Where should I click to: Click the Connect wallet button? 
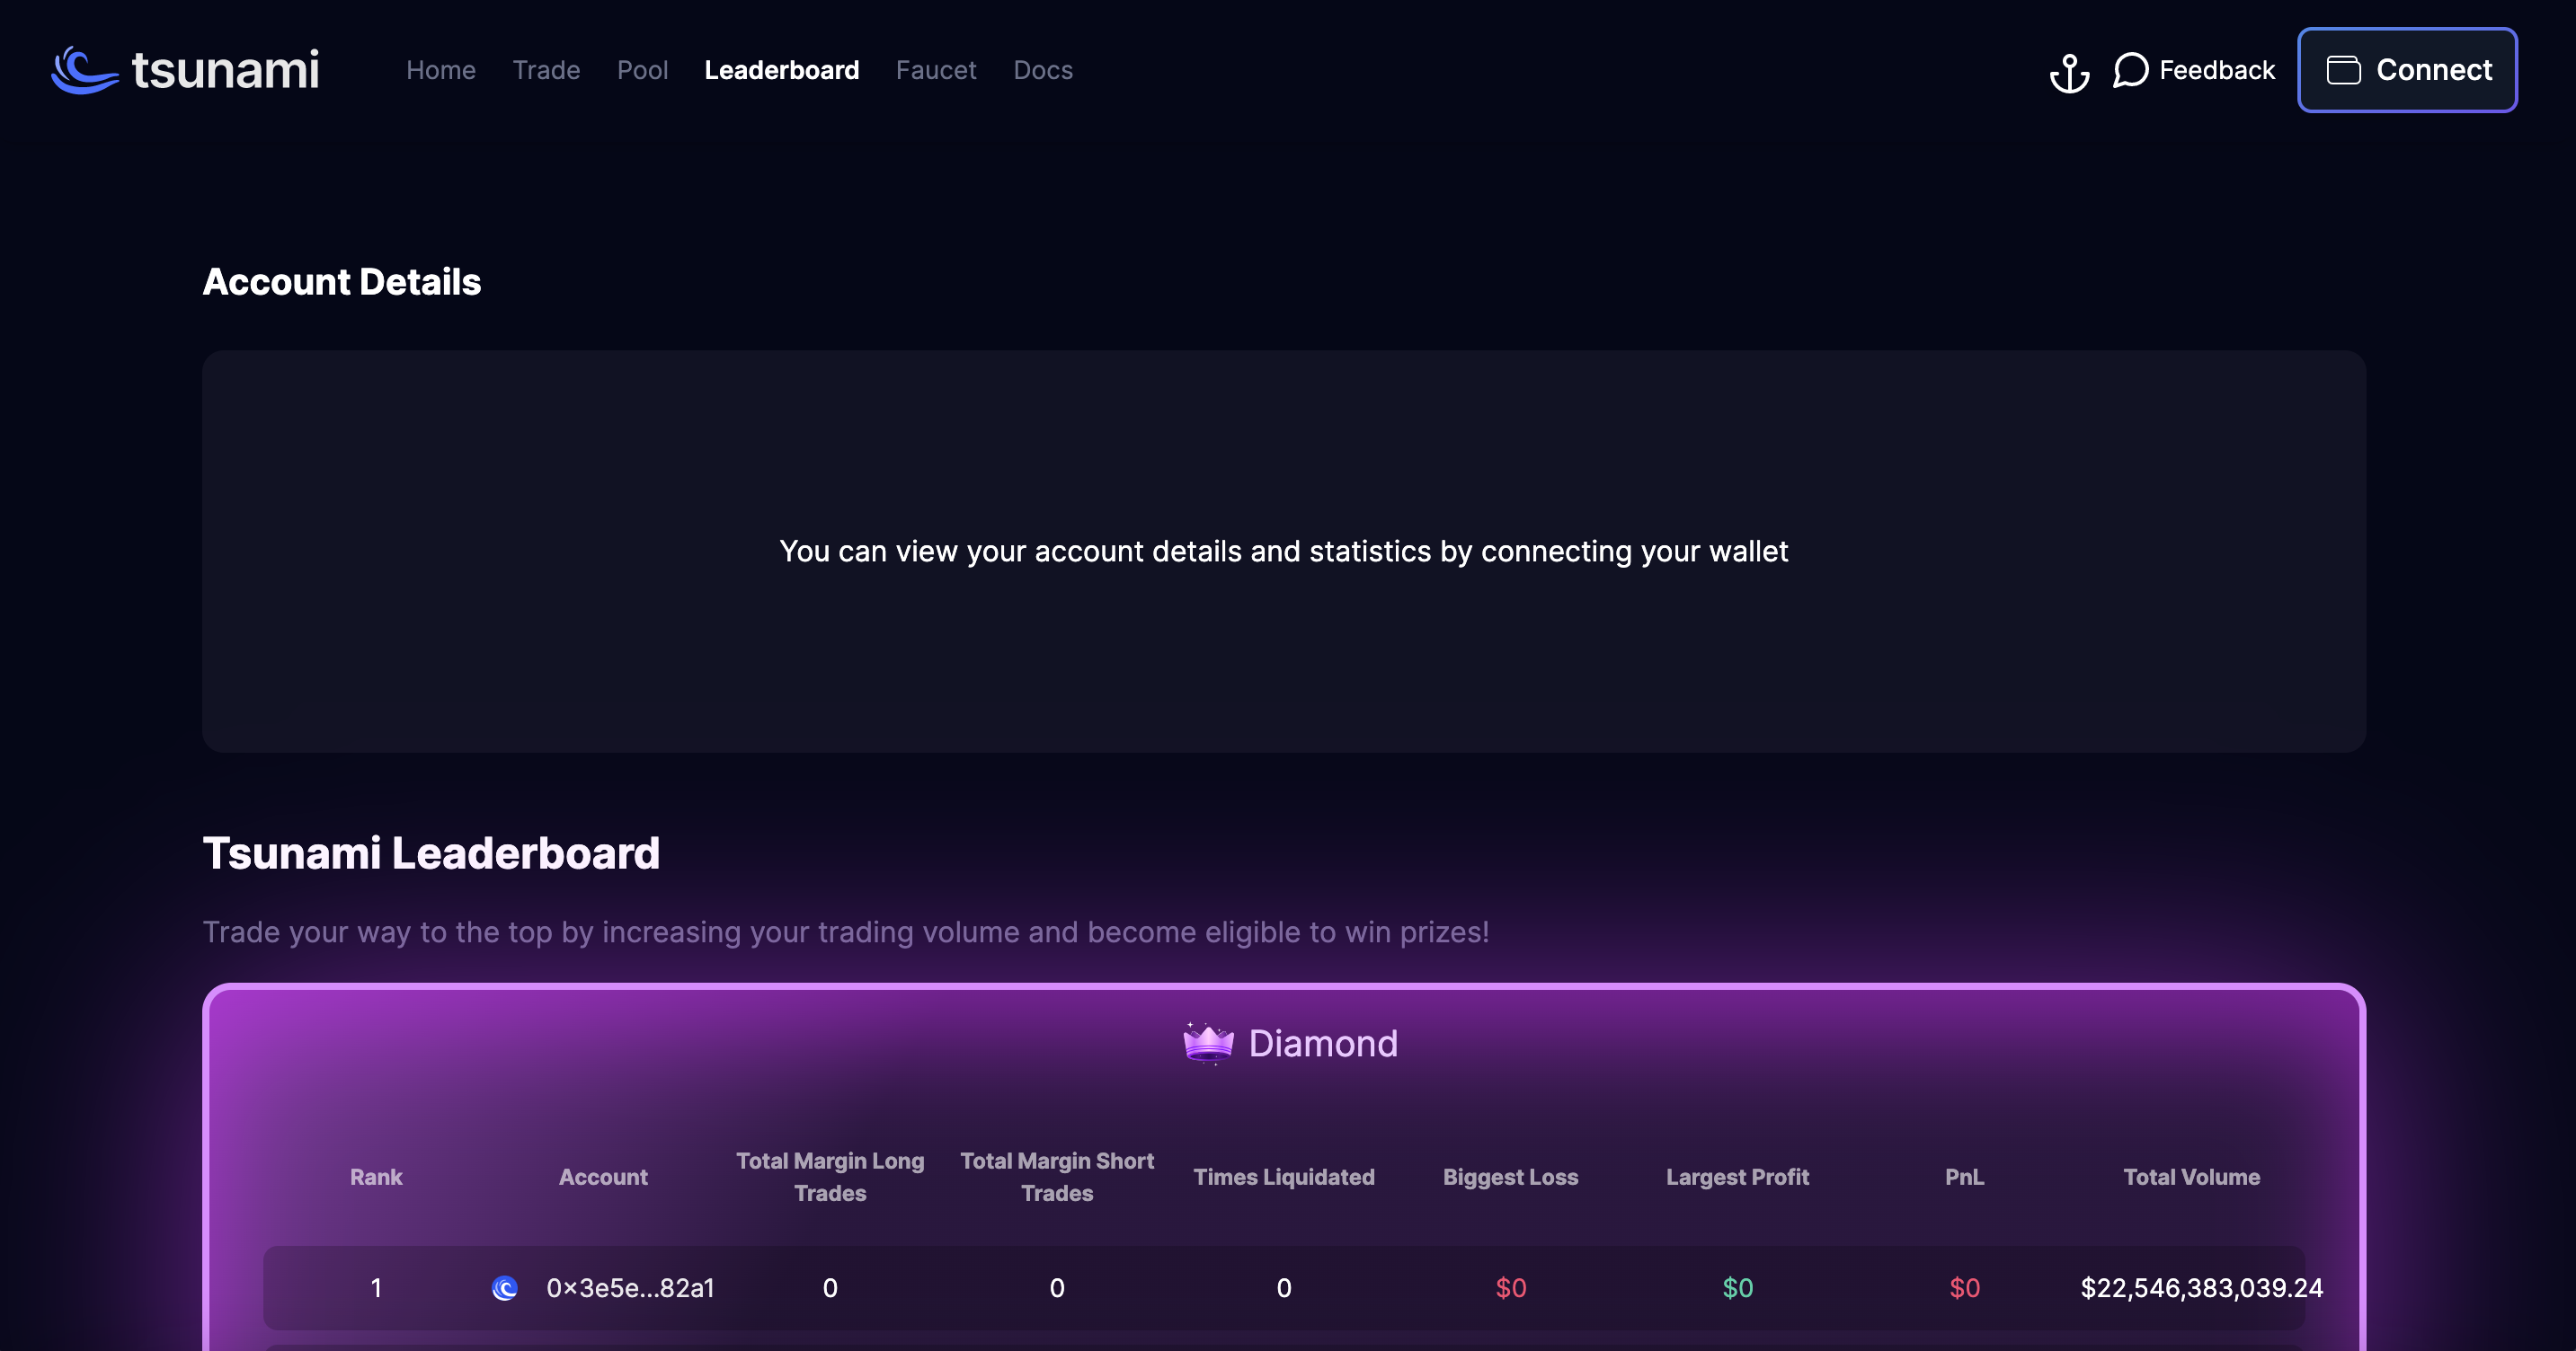[x=2407, y=70]
